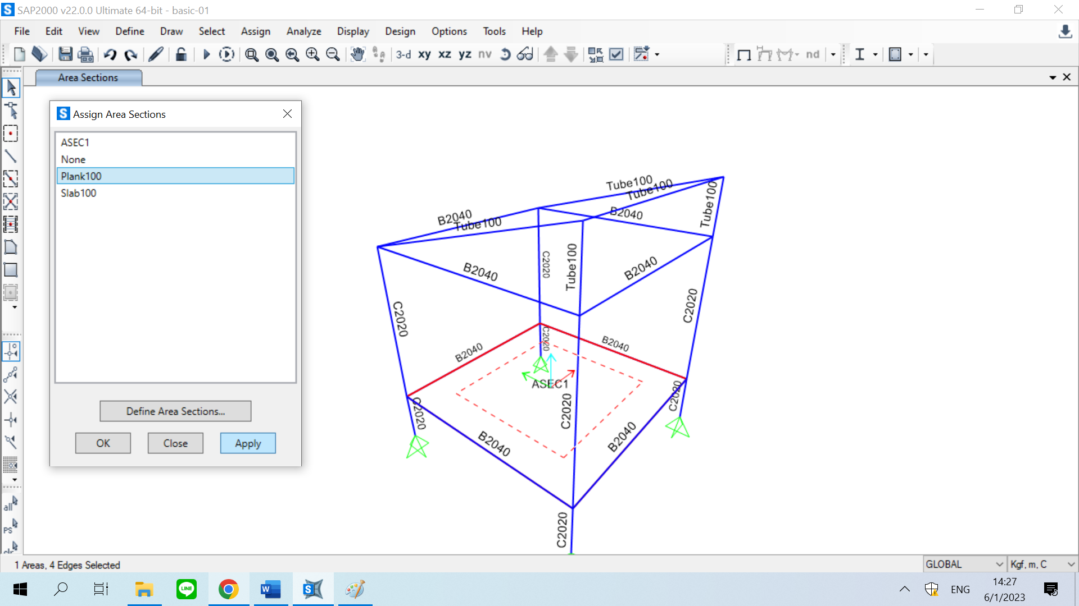
Task: Toggle the perspective glasses icon
Action: 525,54
